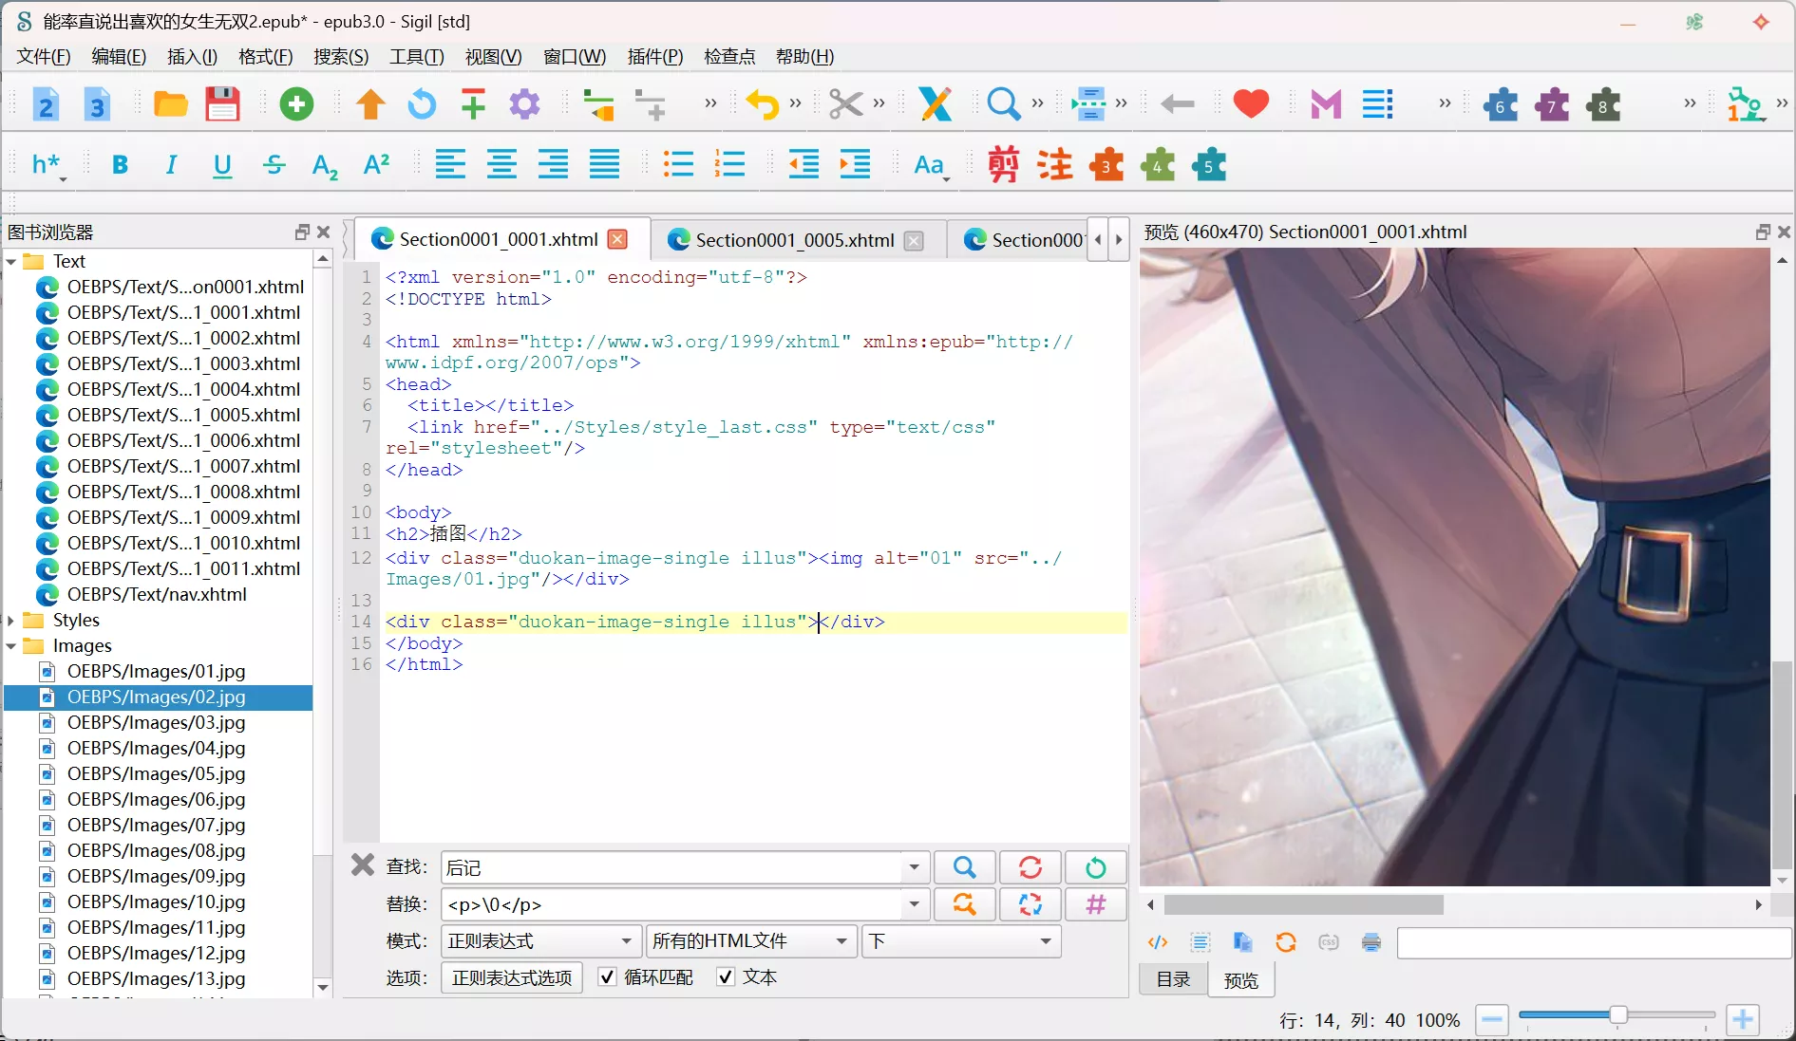Click the Italic formatting icon
1796x1041 pixels.
click(x=171, y=165)
